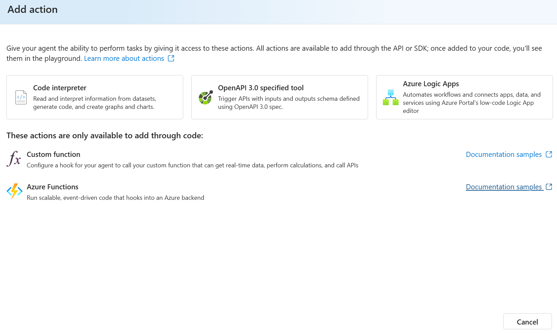This screenshot has width=557, height=334.
Task: Click the OpenAPI tool description text
Action: point(288,103)
